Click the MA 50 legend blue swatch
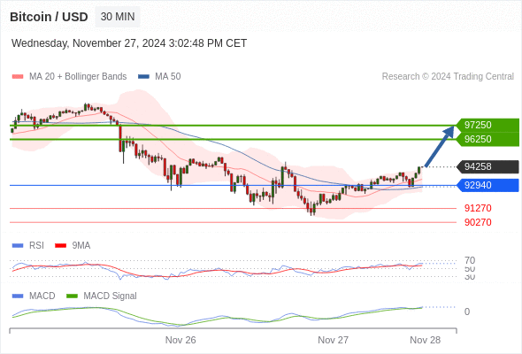The width and height of the screenshot is (522, 354). click(x=143, y=77)
